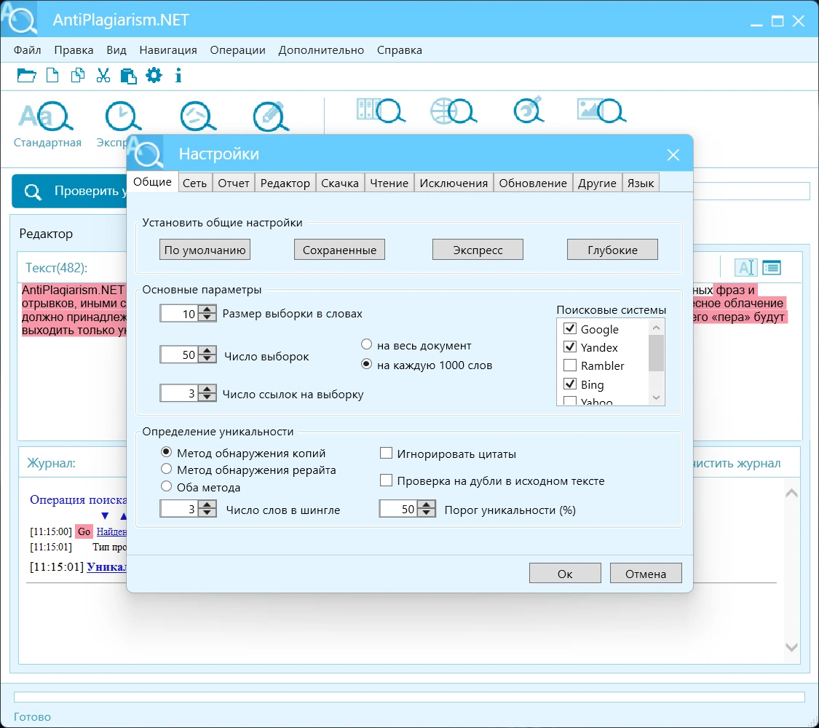Open the Редактор settings tab
The image size is (819, 728).
(x=285, y=183)
